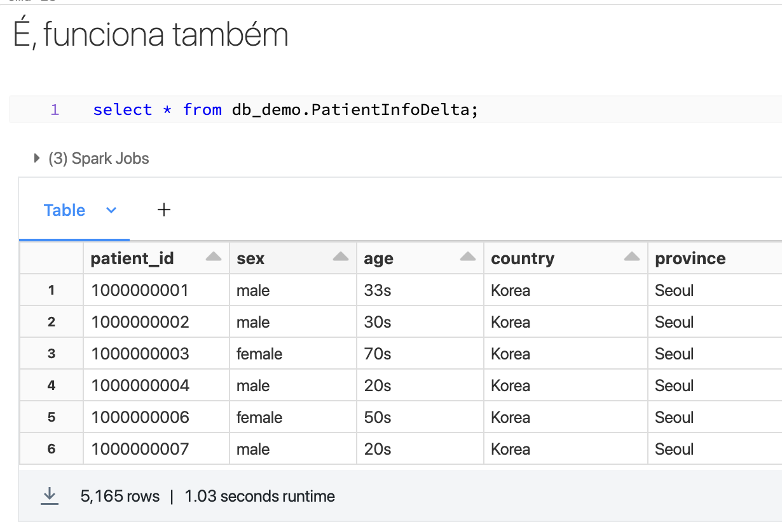The width and height of the screenshot is (782, 522).
Task: Sort by patient_id column arrow
Action: tap(214, 257)
